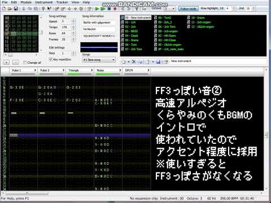Open the Module menu

[x=26, y=2]
